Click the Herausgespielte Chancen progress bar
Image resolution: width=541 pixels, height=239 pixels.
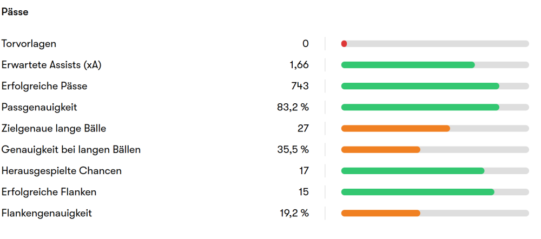point(413,171)
